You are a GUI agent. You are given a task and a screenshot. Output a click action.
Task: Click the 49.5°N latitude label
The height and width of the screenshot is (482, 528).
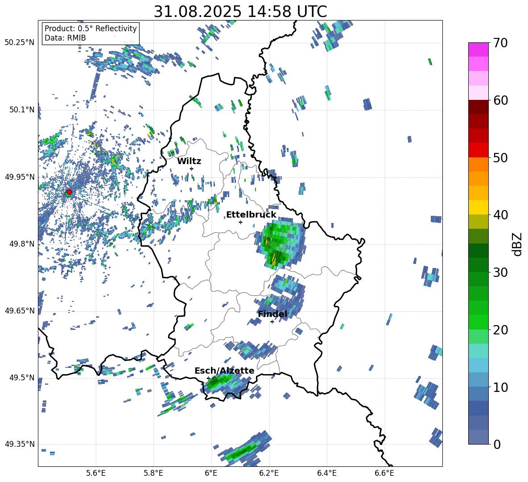(x=22, y=377)
